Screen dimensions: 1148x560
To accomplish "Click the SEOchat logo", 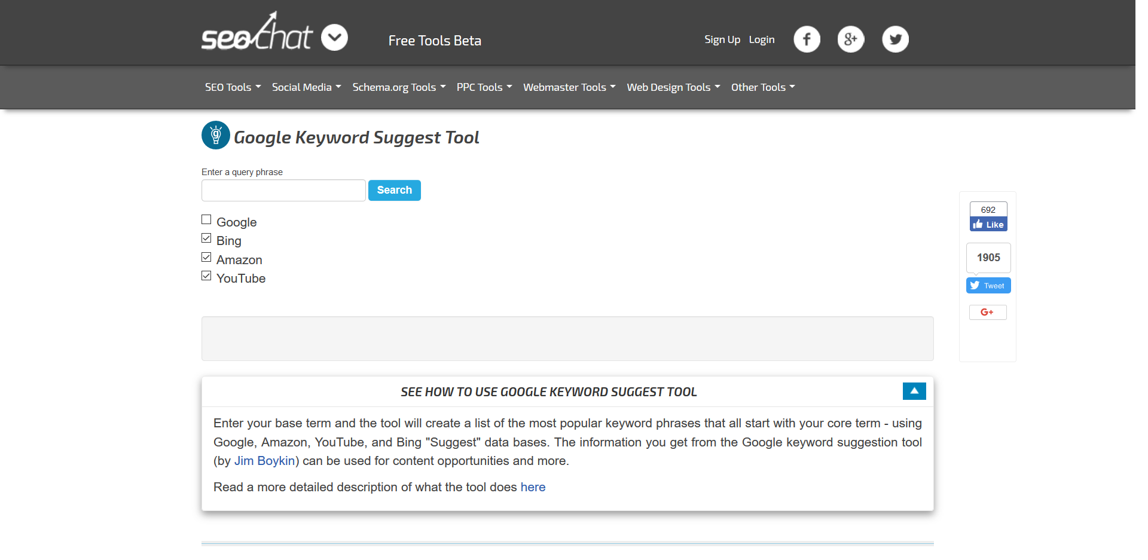I will pyautogui.click(x=257, y=32).
